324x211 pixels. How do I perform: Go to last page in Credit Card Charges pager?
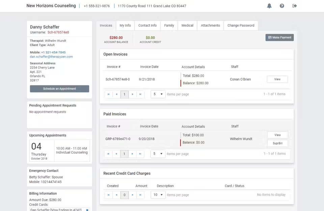click(140, 195)
